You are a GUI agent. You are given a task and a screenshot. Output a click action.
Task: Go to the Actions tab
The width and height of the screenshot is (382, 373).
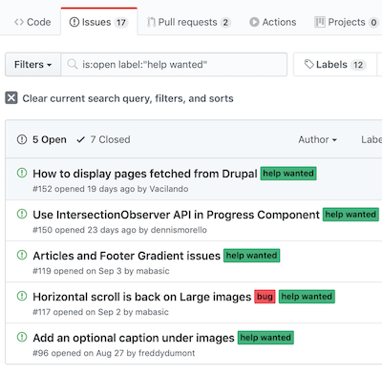click(273, 22)
